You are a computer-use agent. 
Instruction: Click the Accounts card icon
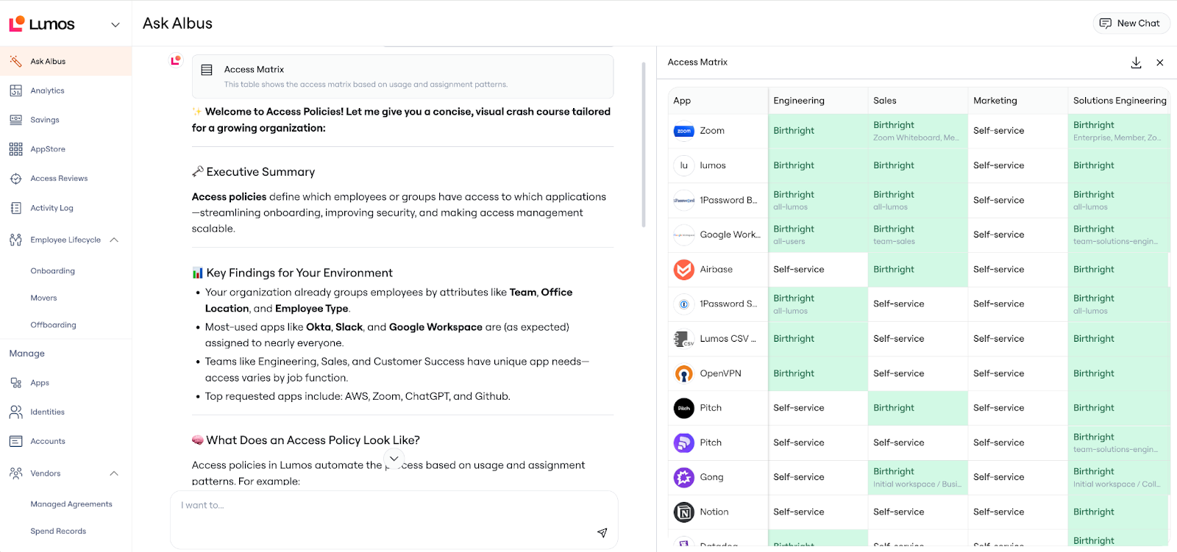click(16, 442)
